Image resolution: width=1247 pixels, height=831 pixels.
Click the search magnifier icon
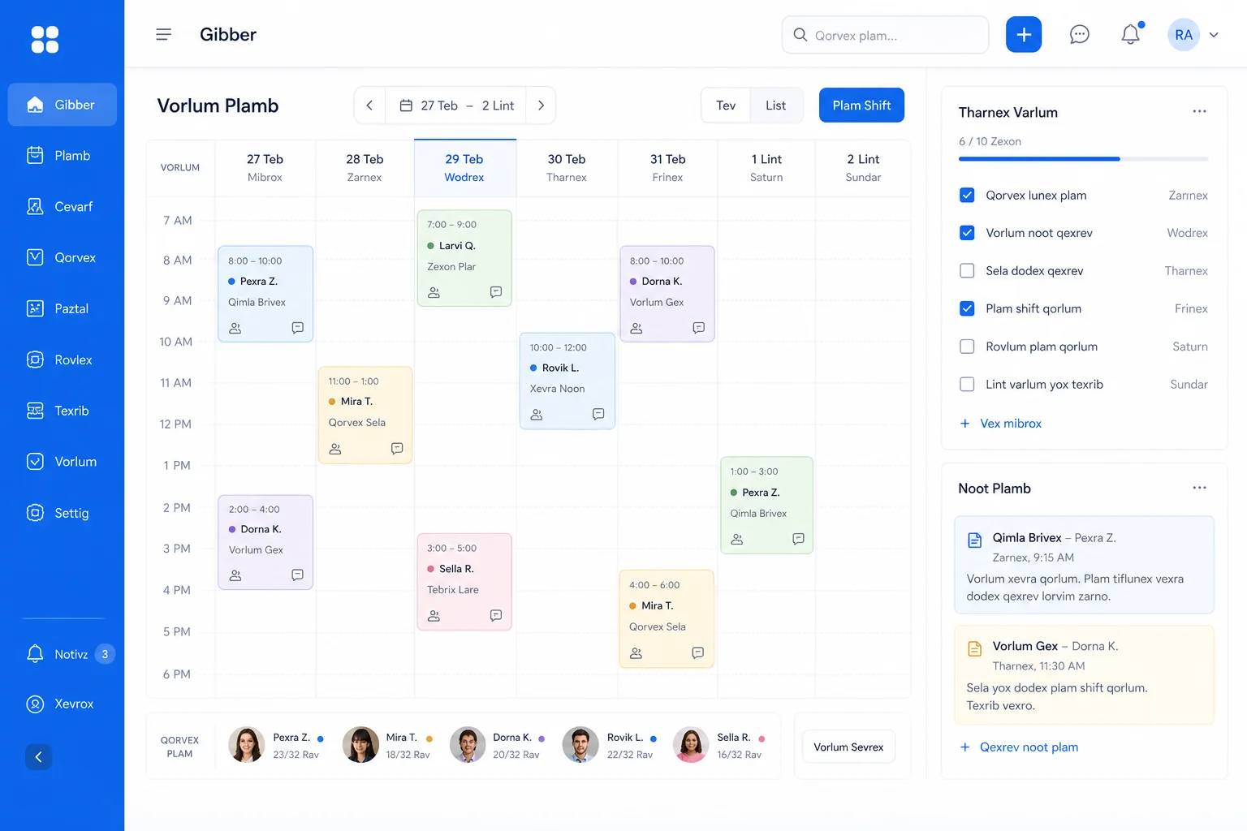click(x=800, y=35)
